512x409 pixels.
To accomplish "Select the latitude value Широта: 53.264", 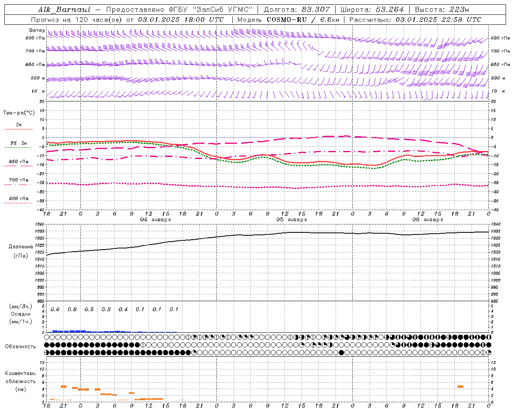I will 372,10.
